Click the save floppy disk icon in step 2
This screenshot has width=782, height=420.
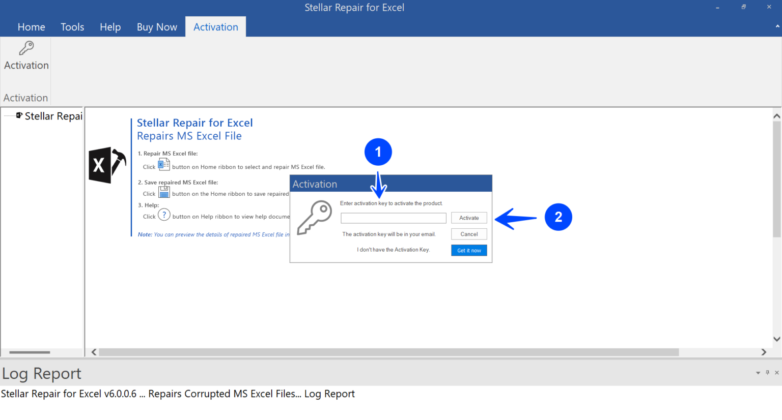pos(163,191)
